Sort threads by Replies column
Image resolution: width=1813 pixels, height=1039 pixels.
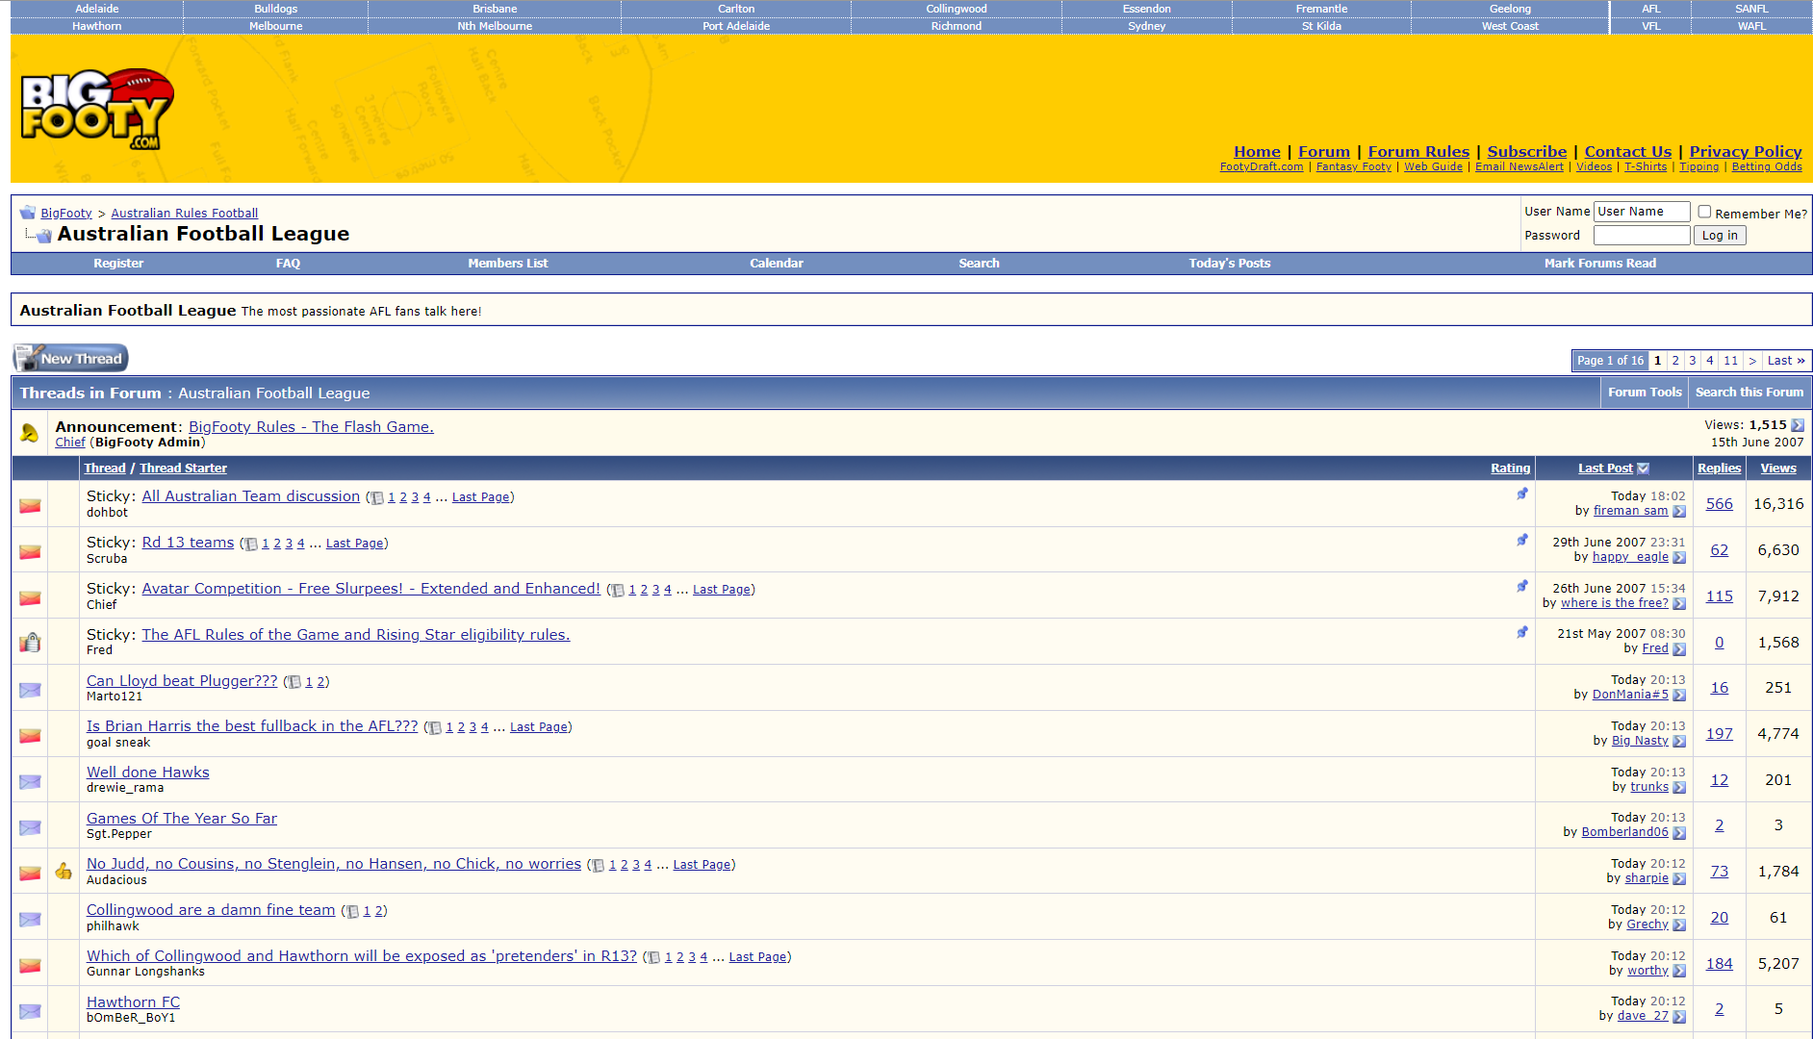point(1719,469)
